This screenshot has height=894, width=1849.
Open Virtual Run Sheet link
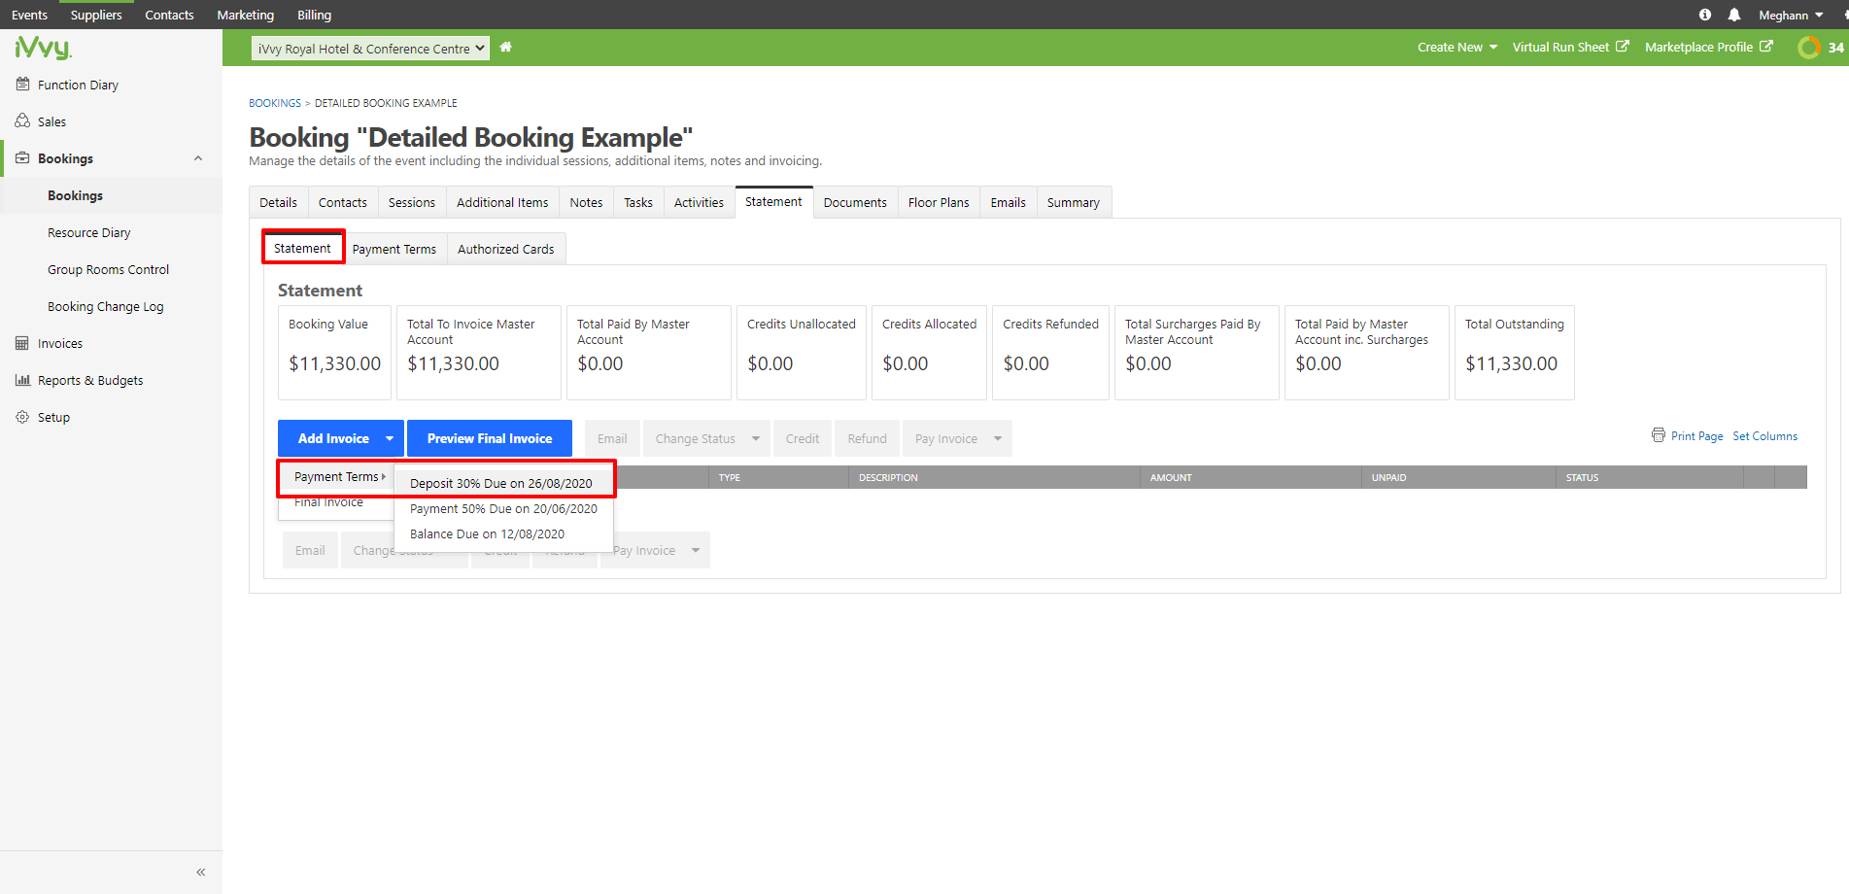click(x=1570, y=47)
